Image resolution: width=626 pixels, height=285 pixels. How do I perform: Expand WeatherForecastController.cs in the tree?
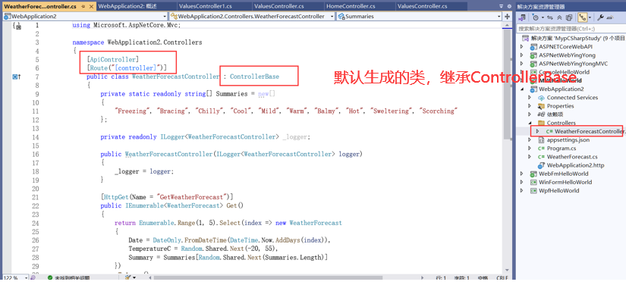(x=538, y=131)
